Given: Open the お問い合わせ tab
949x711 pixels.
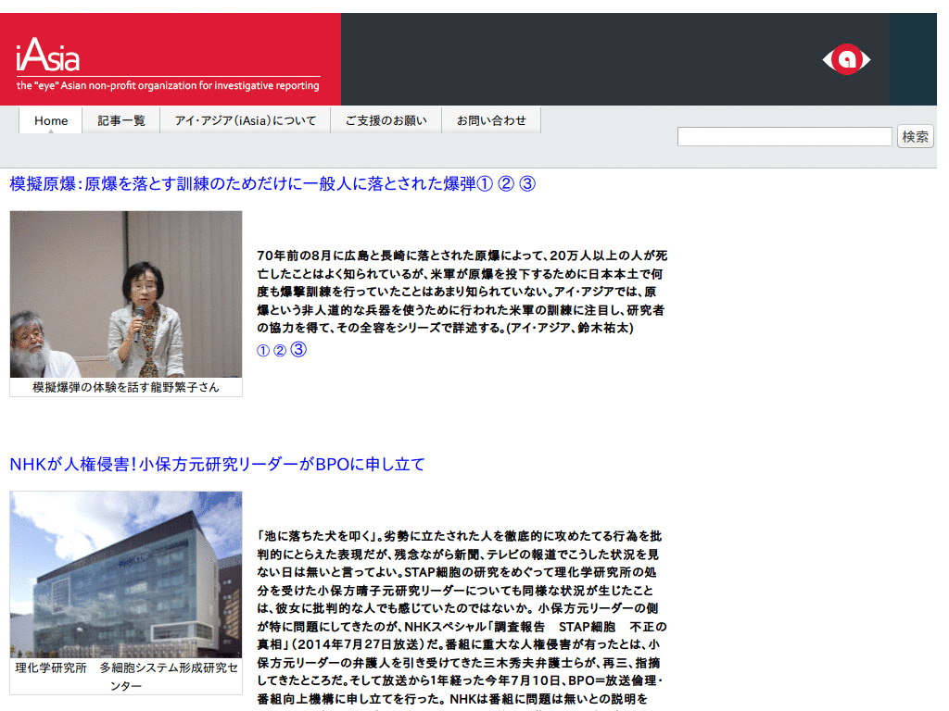Looking at the screenshot, I should 491,120.
